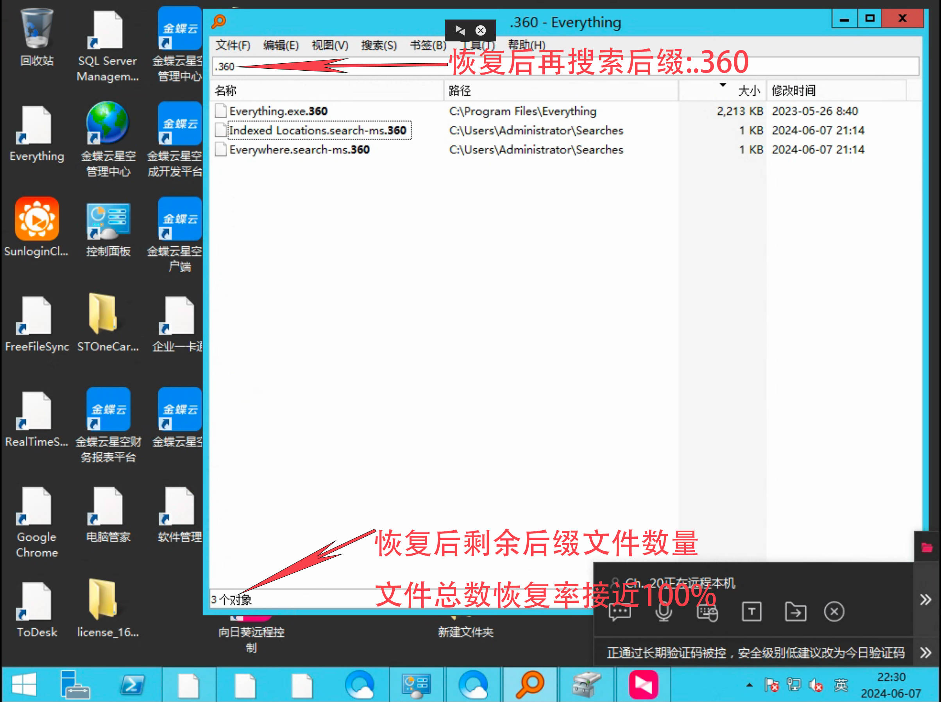The width and height of the screenshot is (941, 702).
Task: Click the keyboard icon in remote panel
Action: [707, 612]
